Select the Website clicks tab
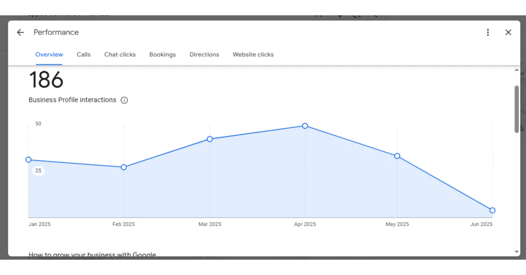This screenshot has width=526, height=275. coord(253,55)
